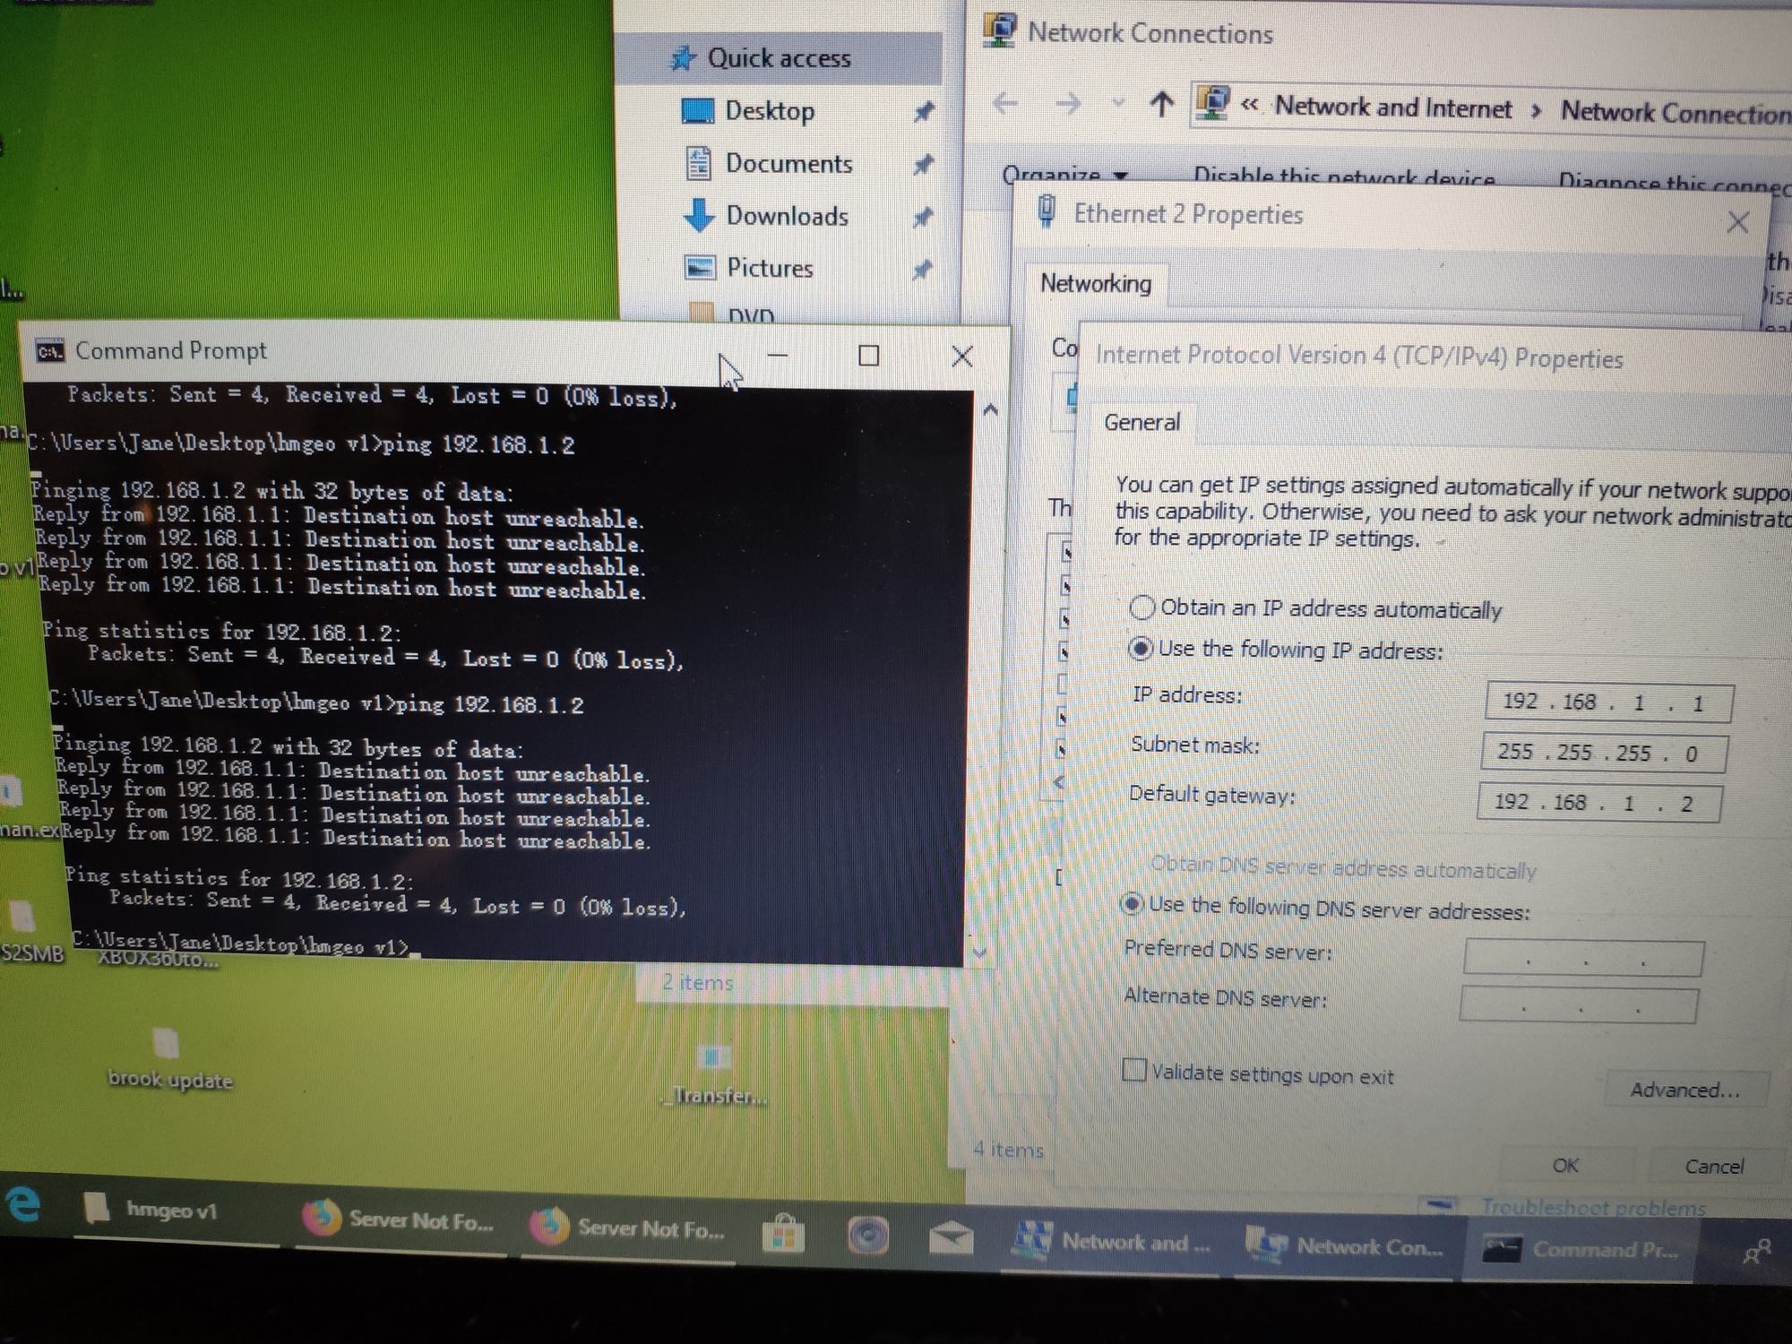Click the IP address input field
Screen dimensions: 1792x1344
(x=1608, y=702)
